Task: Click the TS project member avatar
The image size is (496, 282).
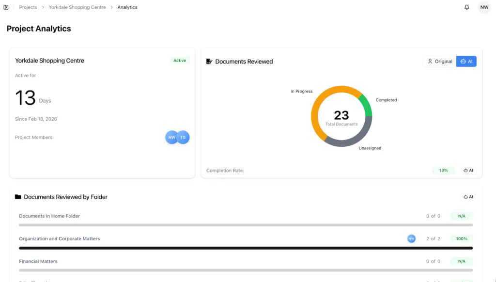Action: [x=183, y=137]
